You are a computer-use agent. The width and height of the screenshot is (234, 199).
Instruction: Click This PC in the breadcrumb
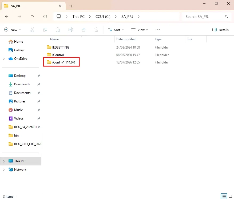tap(78, 17)
